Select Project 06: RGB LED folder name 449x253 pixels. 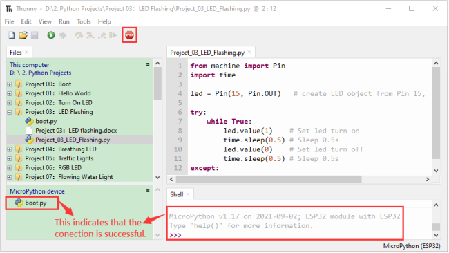coord(53,168)
